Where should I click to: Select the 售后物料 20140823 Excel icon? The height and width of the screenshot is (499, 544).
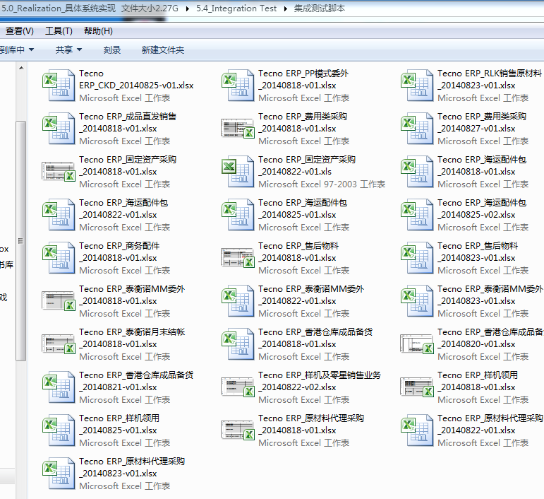[417, 258]
